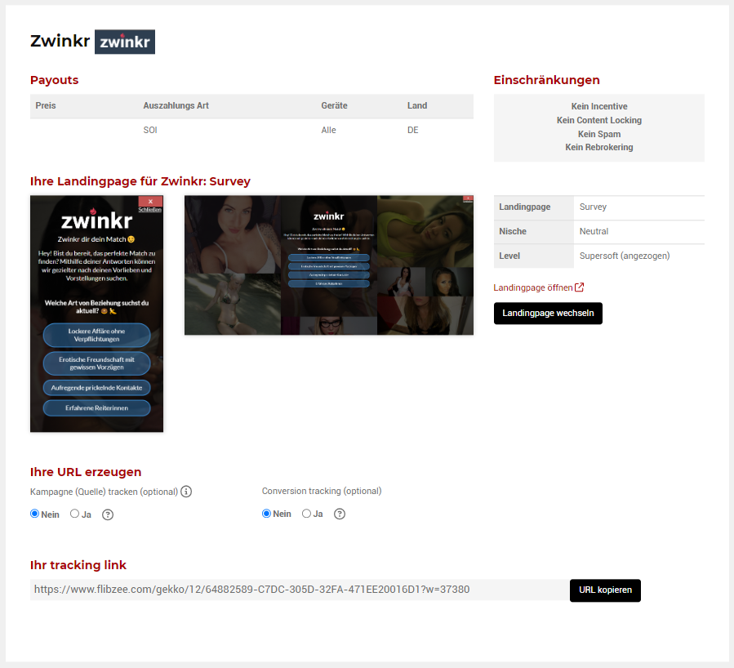Screen dimensions: 734x668
Task: Click the Kein Rebrokering restriction text
Action: point(599,148)
